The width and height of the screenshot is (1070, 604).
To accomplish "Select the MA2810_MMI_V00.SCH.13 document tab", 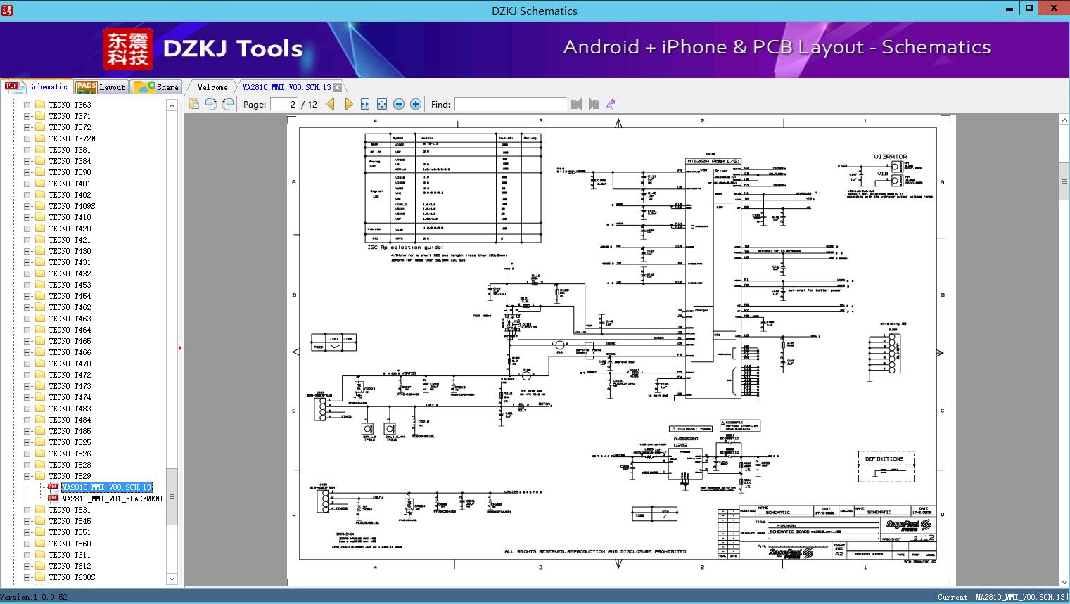I will tap(286, 87).
